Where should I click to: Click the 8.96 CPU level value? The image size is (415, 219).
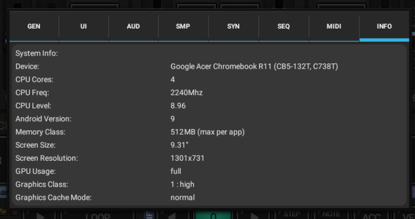coord(178,106)
